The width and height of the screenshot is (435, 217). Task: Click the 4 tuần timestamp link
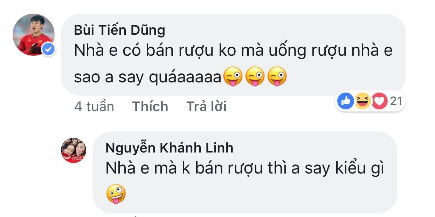(94, 107)
